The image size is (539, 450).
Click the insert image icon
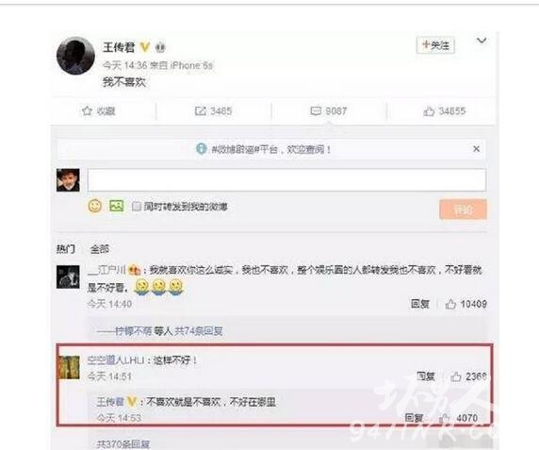pos(117,206)
